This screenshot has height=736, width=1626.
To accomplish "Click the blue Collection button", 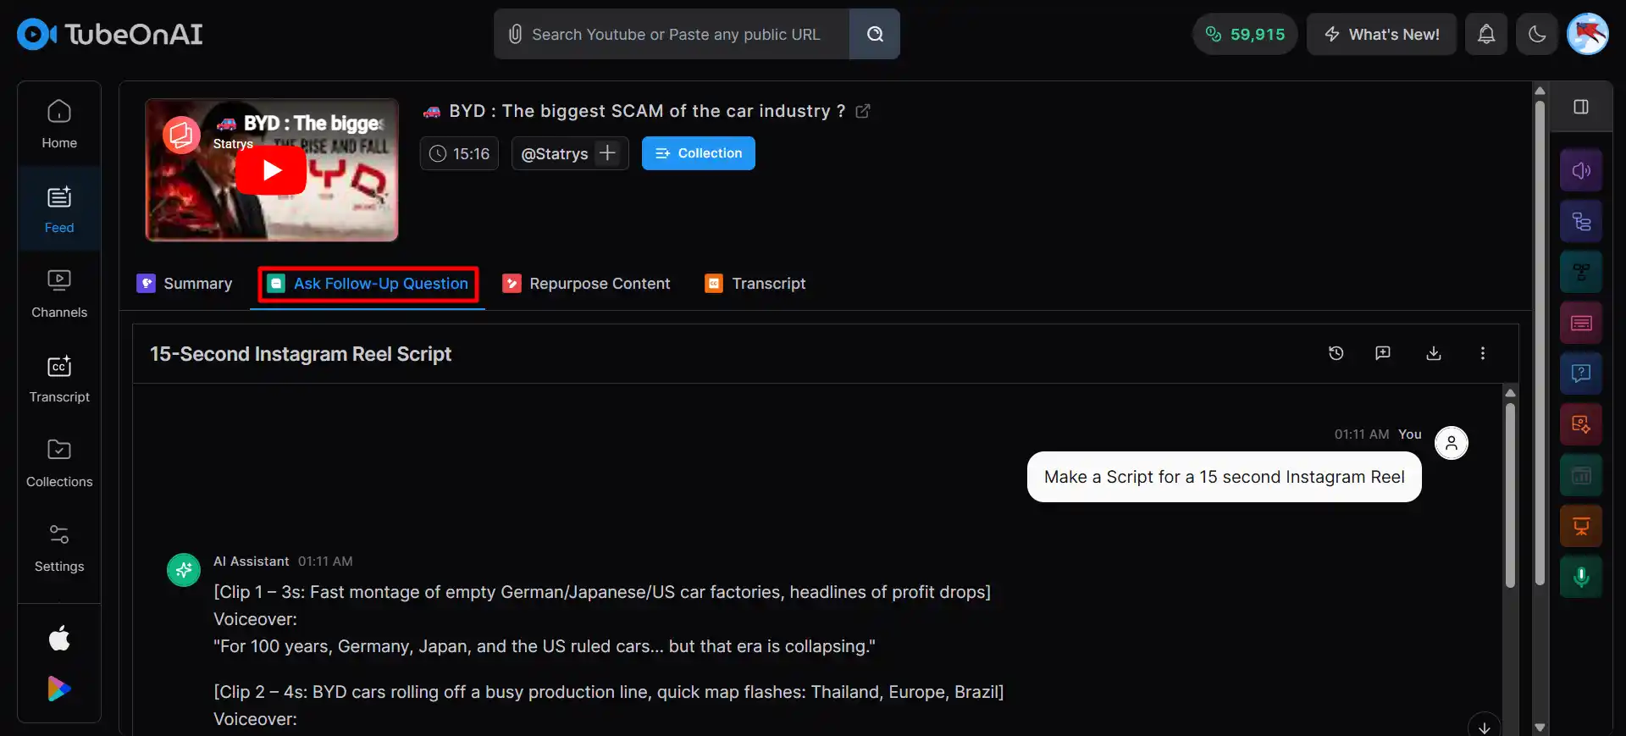I will (698, 153).
